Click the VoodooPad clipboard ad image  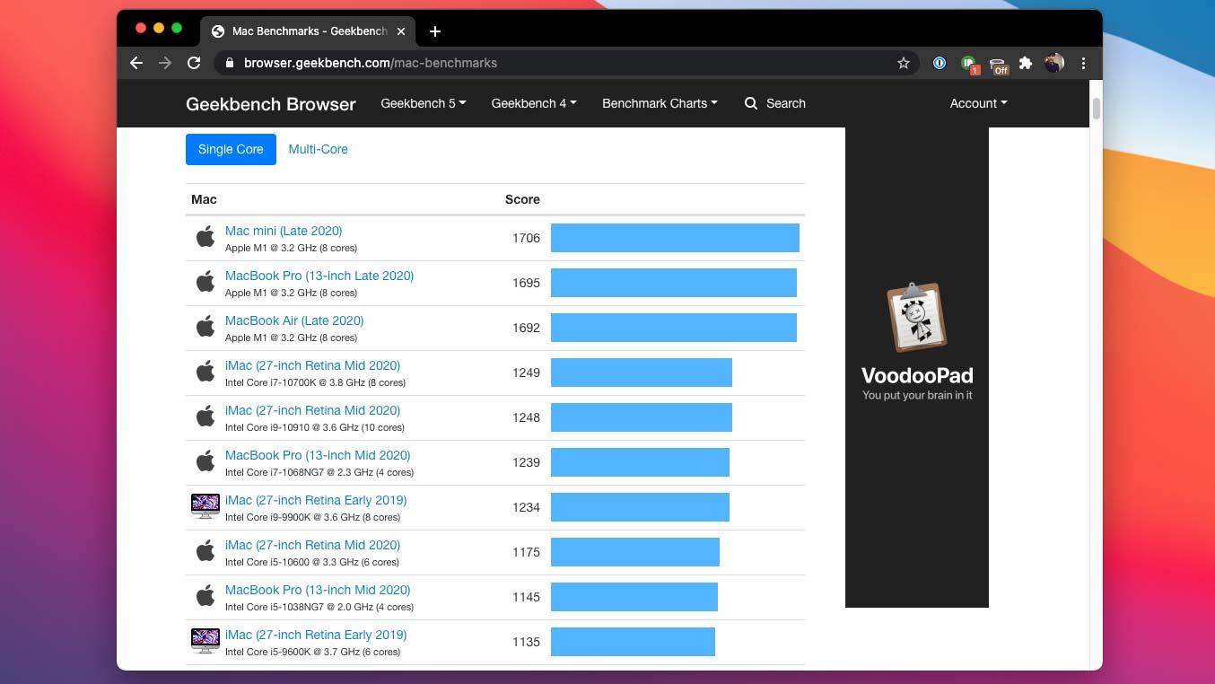(x=917, y=318)
